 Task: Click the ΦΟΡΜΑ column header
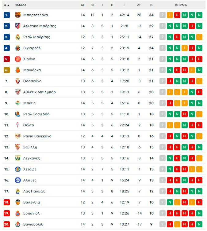pos(181,5)
